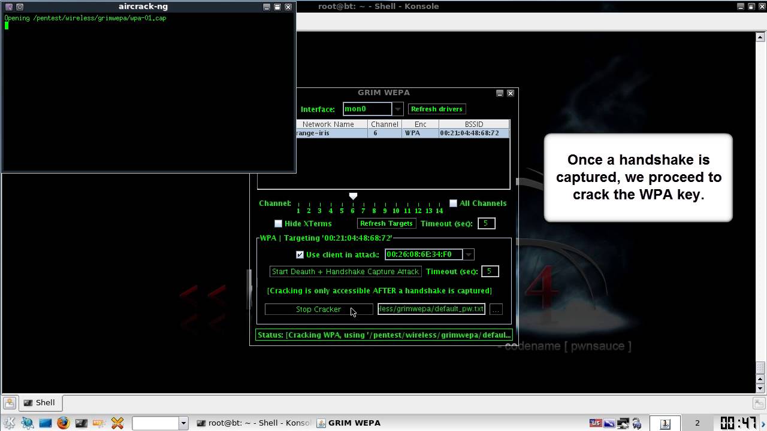Click the Status: Cracking WPA bar
This screenshot has width=767, height=431.
pos(383,335)
